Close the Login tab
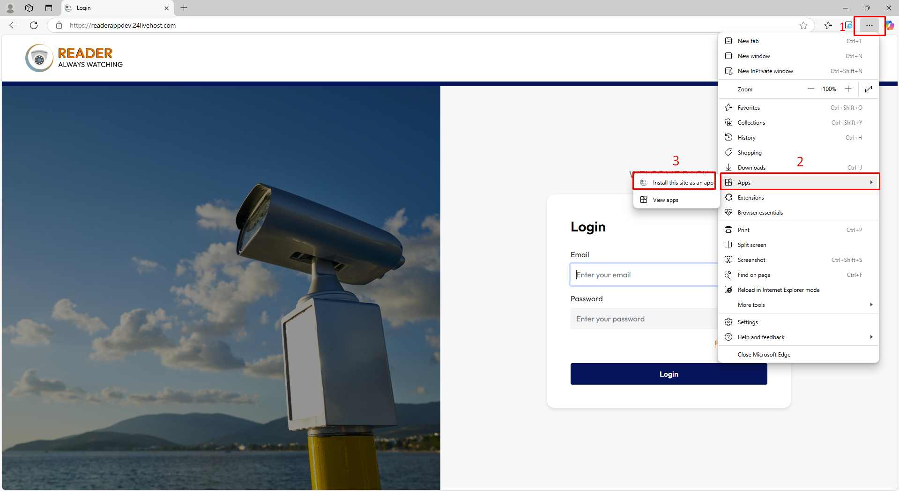Image resolution: width=899 pixels, height=491 pixels. click(166, 8)
